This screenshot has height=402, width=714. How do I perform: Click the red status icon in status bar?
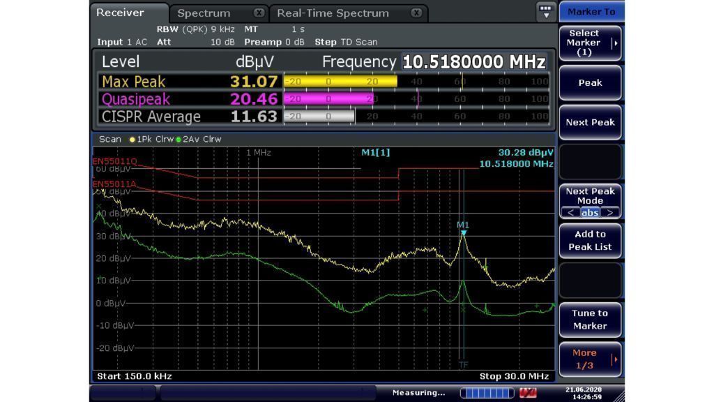tap(529, 393)
